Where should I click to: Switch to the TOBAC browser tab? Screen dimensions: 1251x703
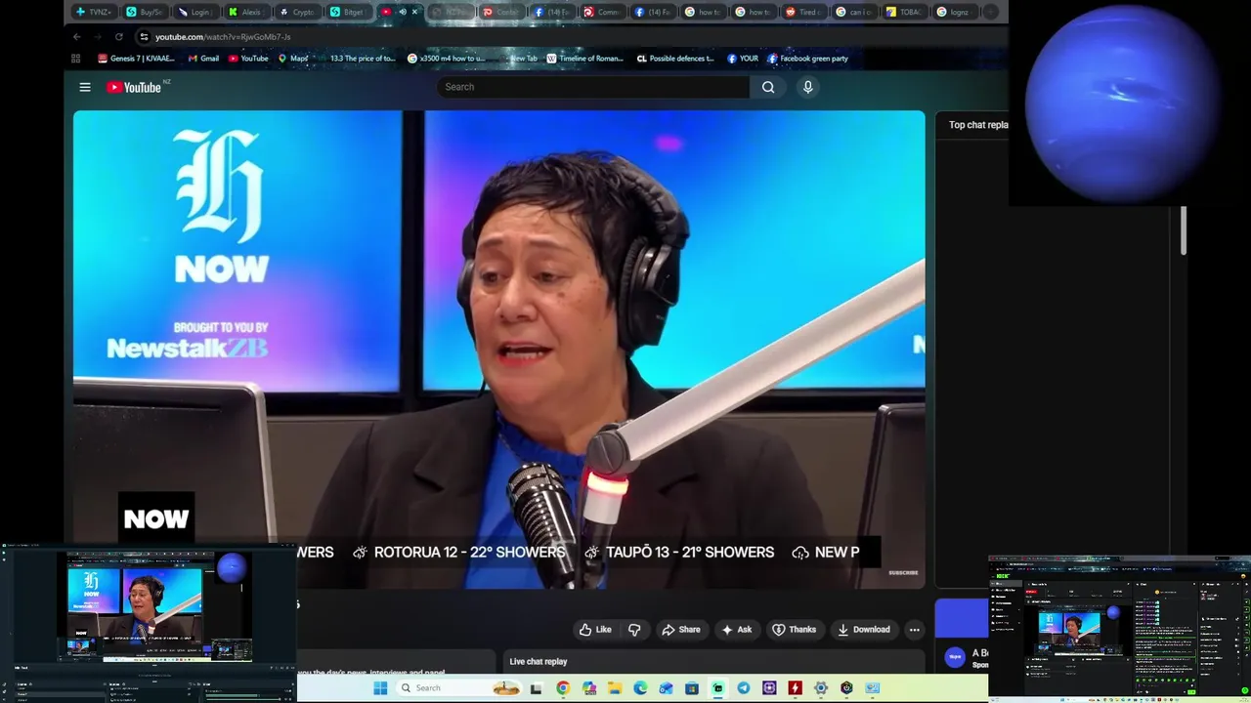pyautogui.click(x=904, y=12)
